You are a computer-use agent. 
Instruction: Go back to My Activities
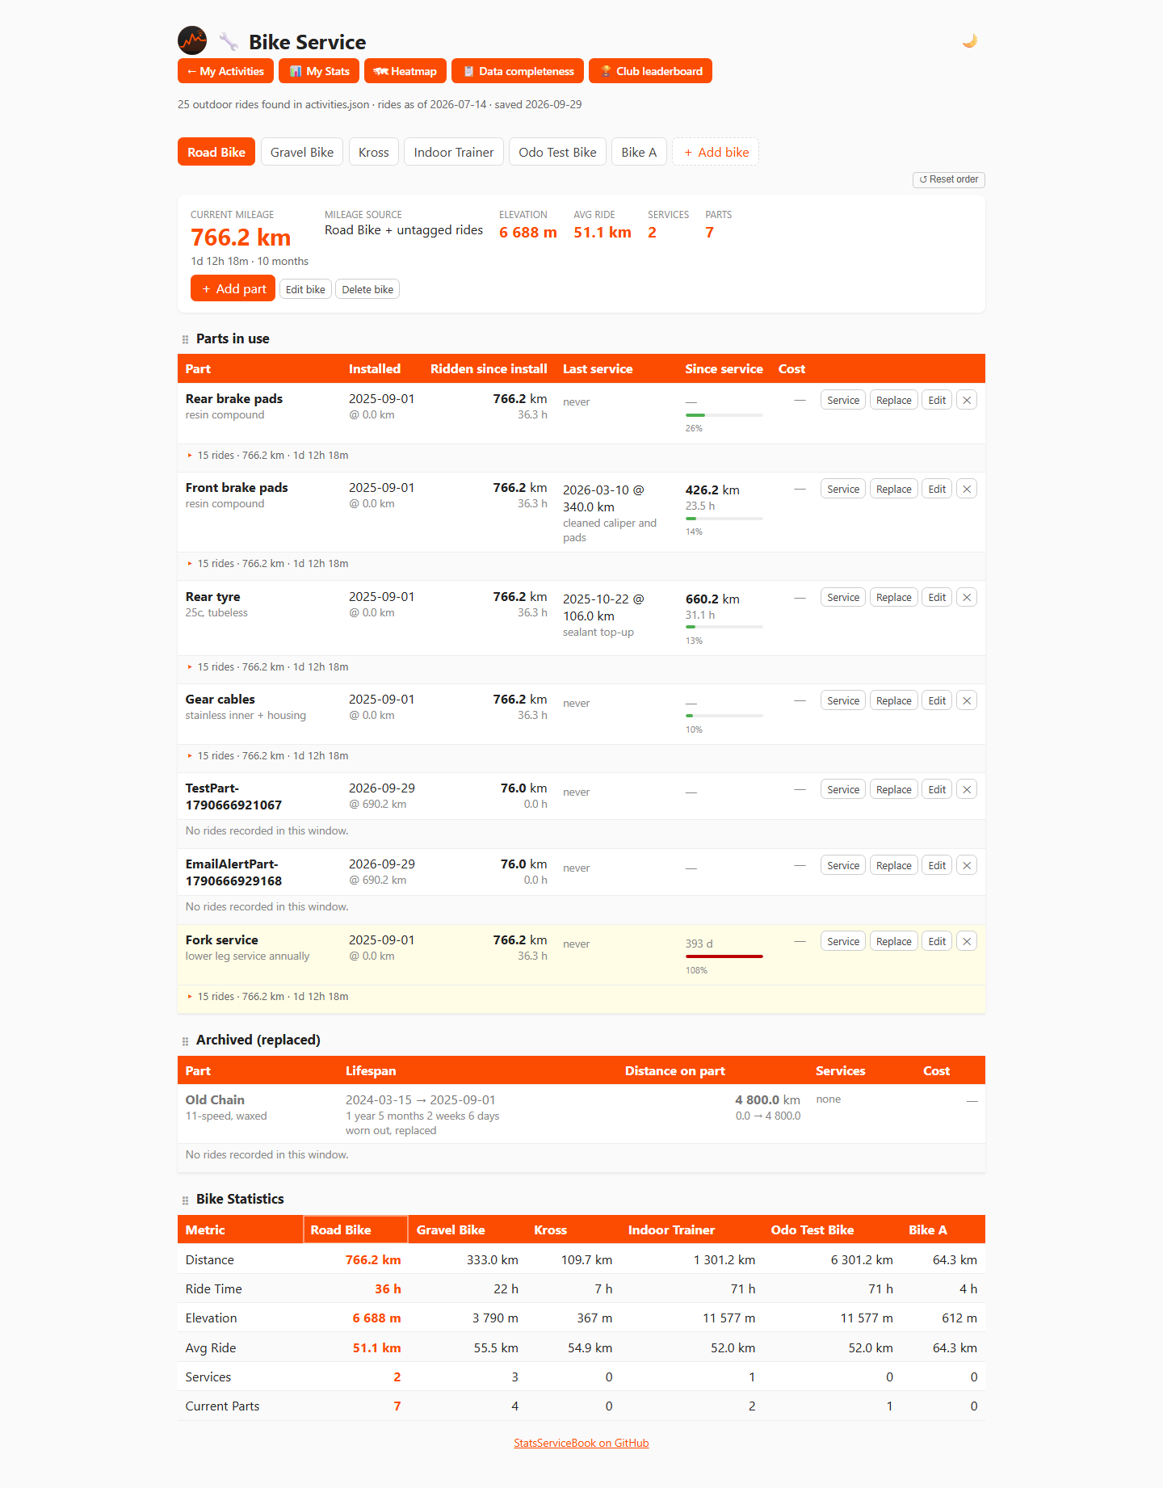(225, 71)
